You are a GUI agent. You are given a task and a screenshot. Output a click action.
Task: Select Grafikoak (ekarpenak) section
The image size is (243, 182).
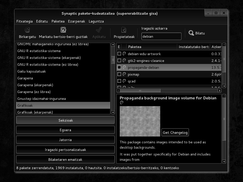(63, 112)
